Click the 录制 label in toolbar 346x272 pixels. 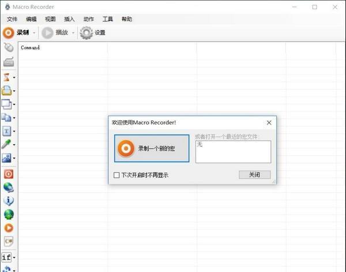tap(22, 33)
